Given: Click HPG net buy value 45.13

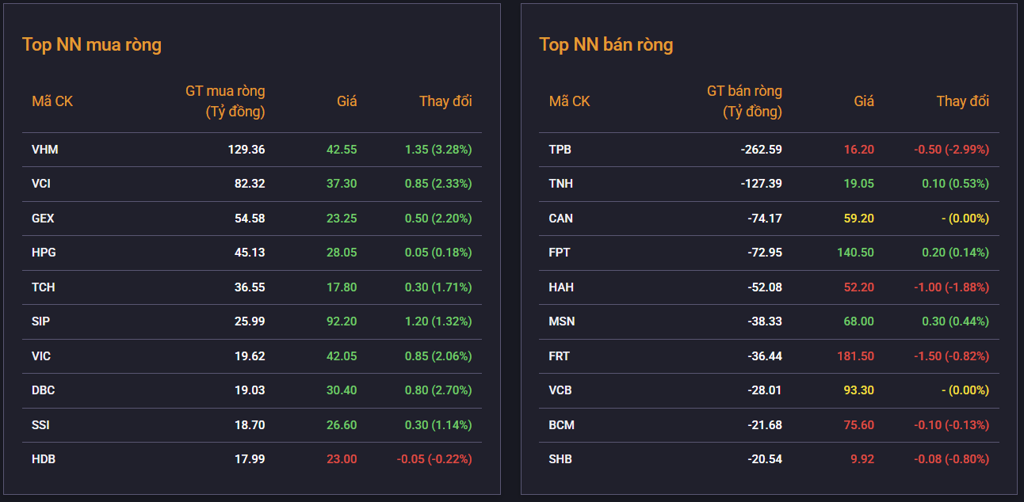Looking at the screenshot, I should [x=250, y=253].
